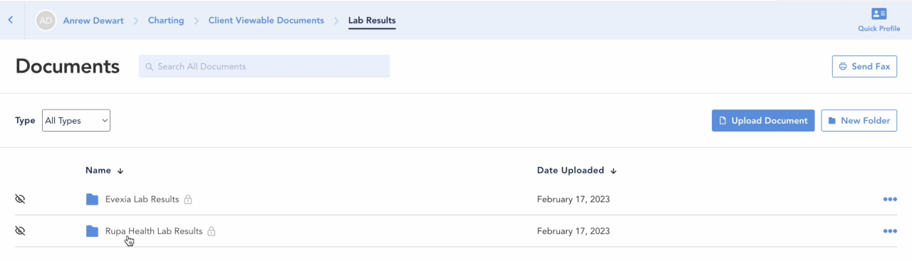Click the New Folder button
912x261 pixels.
(859, 120)
